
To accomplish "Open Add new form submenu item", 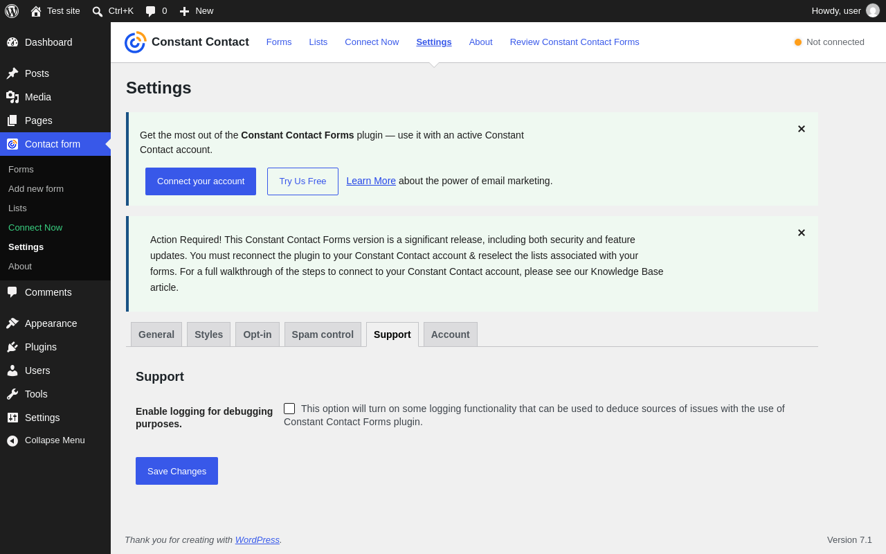I will point(36,188).
